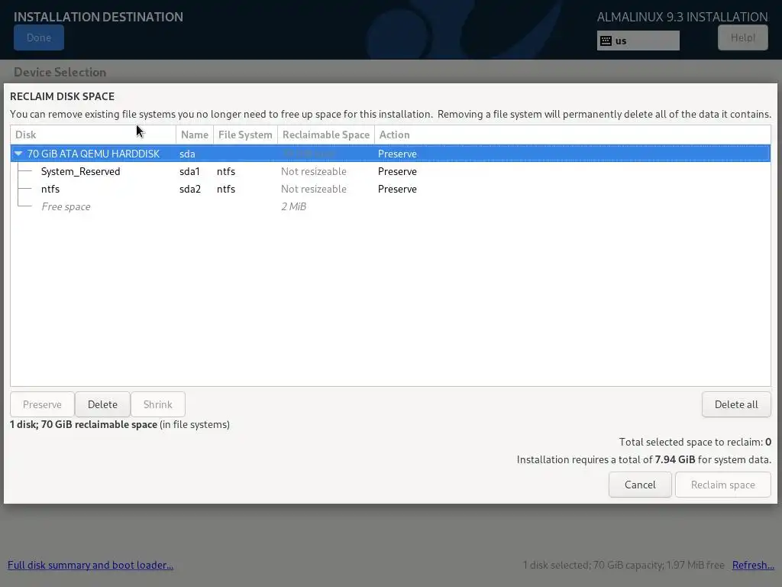Image resolution: width=782 pixels, height=587 pixels.
Task: Click the Preserve button
Action: 42,404
